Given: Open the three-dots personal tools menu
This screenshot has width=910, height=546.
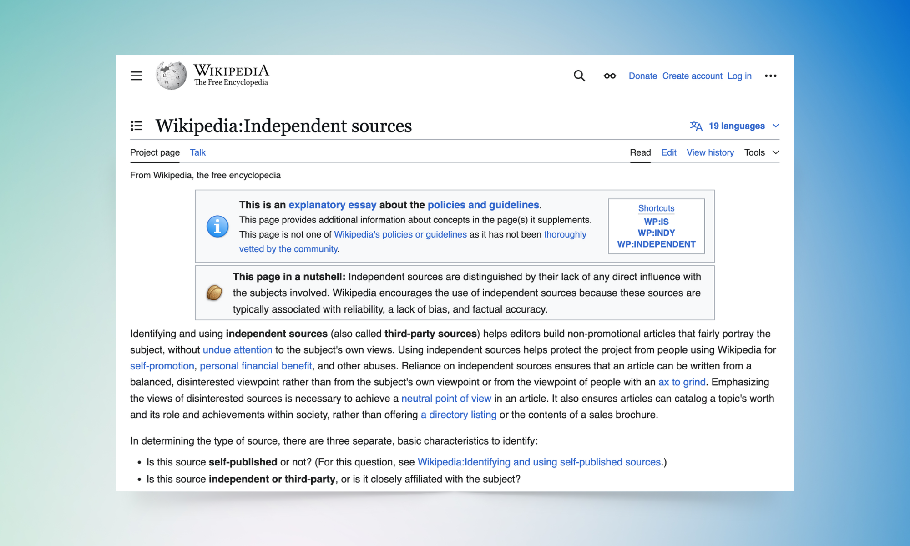Looking at the screenshot, I should click(x=770, y=76).
